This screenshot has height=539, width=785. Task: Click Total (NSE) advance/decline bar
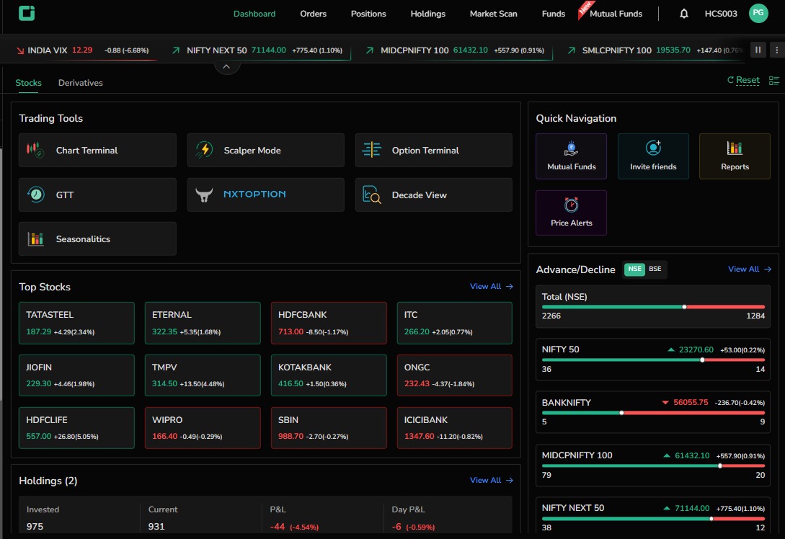[x=653, y=307]
